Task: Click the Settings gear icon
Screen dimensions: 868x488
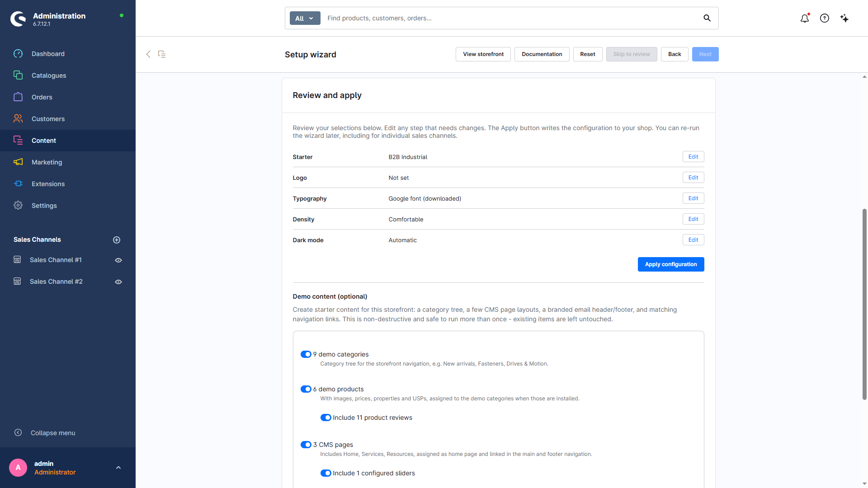Action: pos(18,206)
